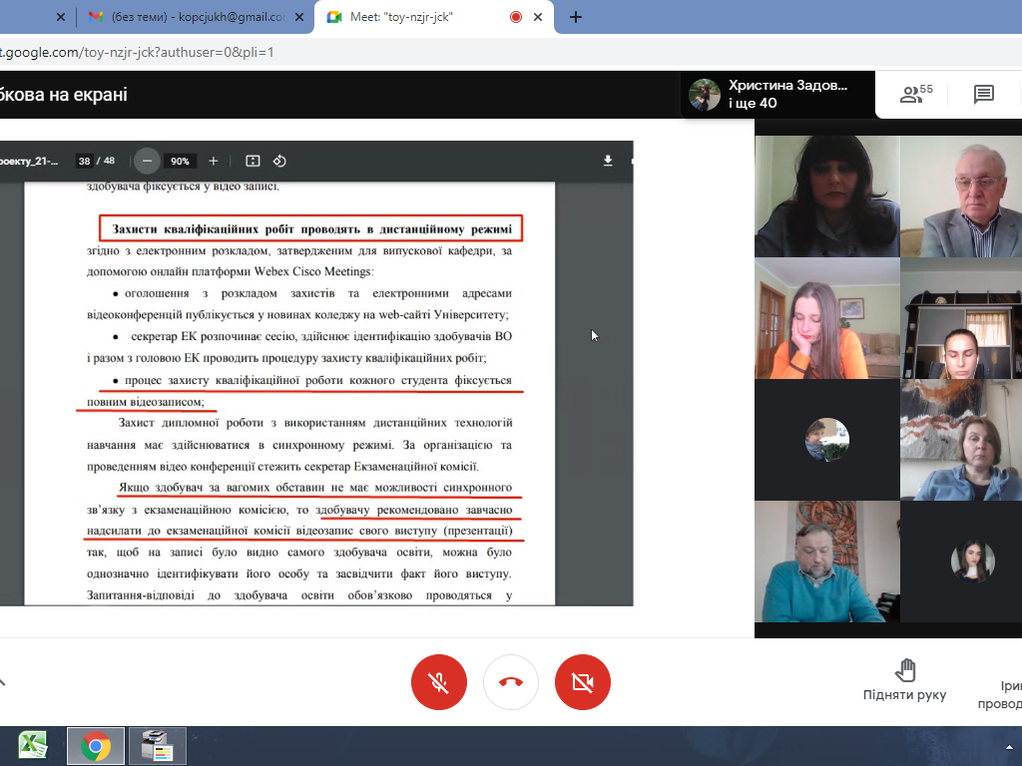Open a new browser tab
The width and height of the screenshot is (1022, 766).
point(576,17)
